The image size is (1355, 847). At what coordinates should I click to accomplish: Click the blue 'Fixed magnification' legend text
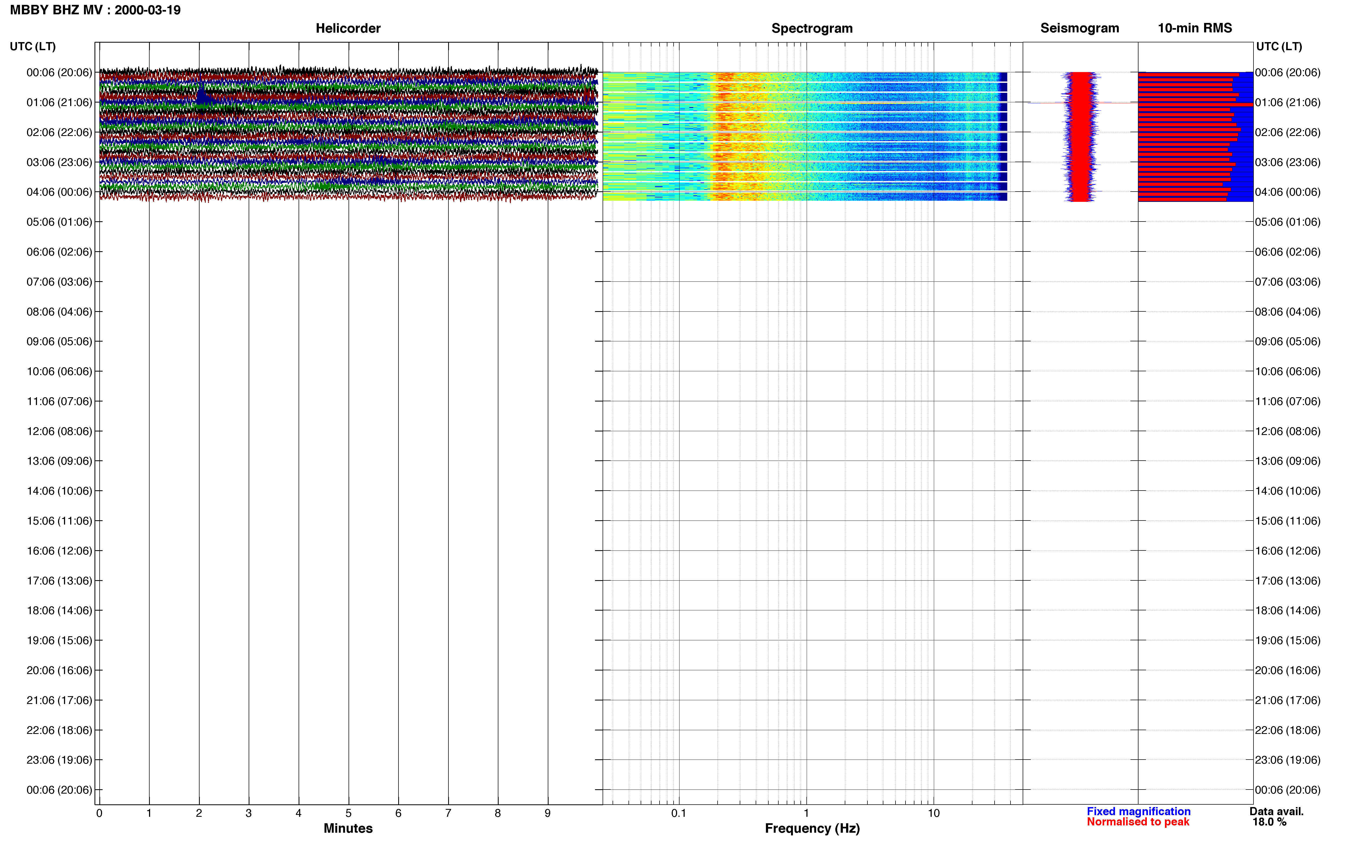pyautogui.click(x=1138, y=812)
